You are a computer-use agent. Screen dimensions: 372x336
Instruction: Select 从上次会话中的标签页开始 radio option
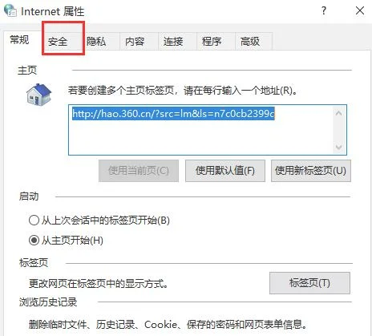coord(34,221)
